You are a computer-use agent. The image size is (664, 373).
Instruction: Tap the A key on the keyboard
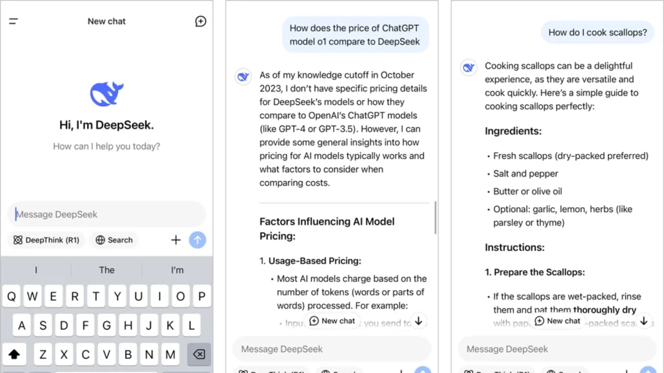22,325
